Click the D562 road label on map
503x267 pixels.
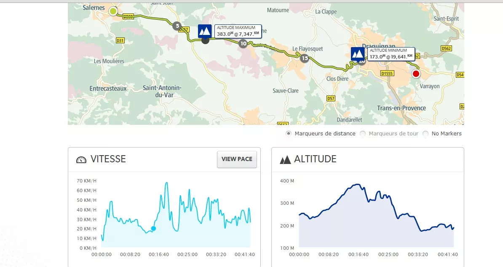446,48
